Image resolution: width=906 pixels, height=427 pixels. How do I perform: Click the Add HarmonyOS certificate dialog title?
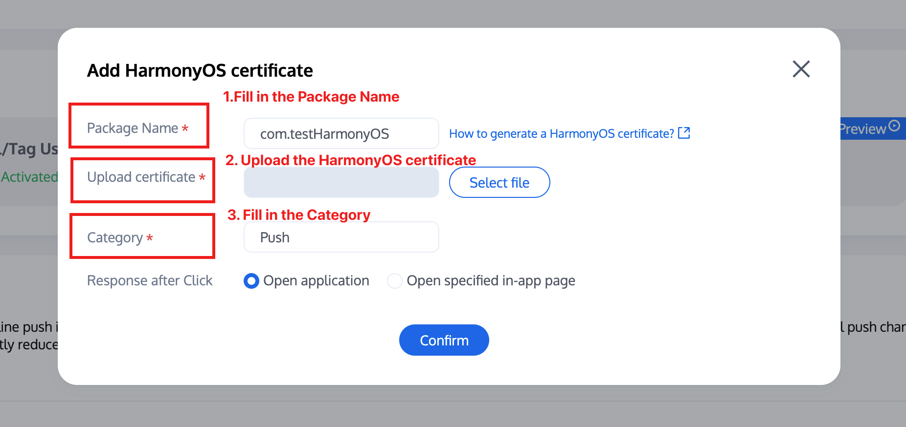click(200, 70)
